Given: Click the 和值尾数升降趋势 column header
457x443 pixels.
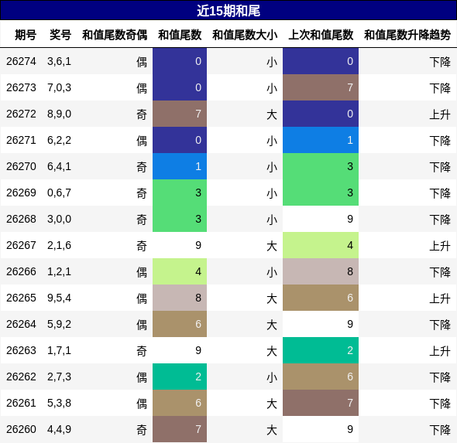Looking at the screenshot, I should pos(407,35).
